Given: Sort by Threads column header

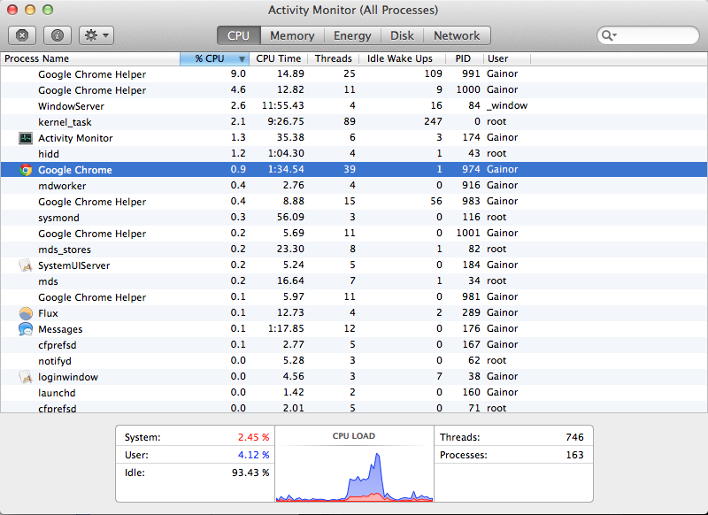Looking at the screenshot, I should coord(334,58).
